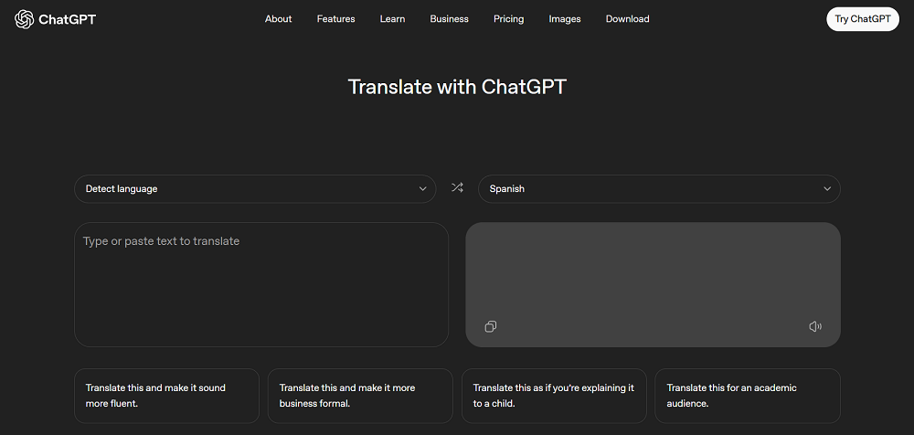
Task: Go to the Download page
Action: point(627,18)
